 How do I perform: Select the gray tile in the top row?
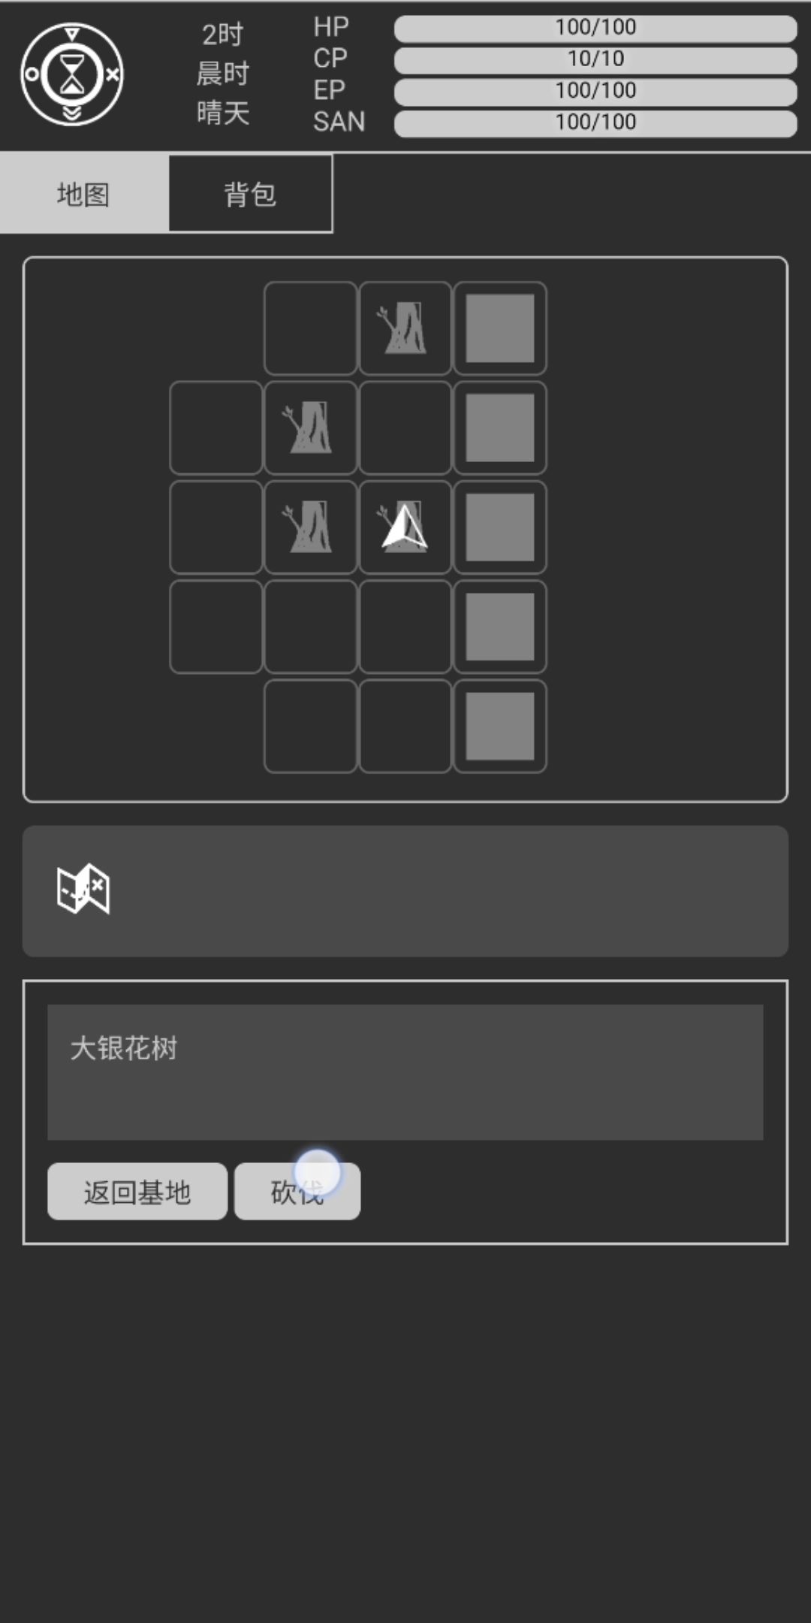click(x=500, y=328)
